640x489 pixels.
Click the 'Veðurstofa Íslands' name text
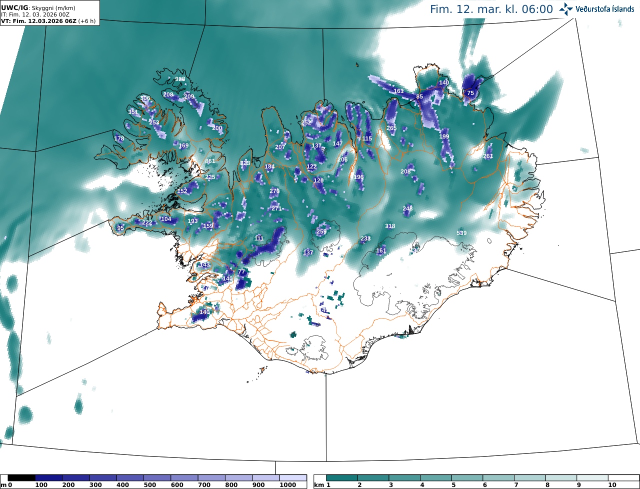[x=605, y=9]
